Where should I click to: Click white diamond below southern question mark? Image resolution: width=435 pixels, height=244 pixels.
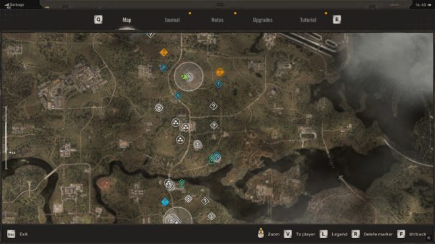[x=212, y=216]
